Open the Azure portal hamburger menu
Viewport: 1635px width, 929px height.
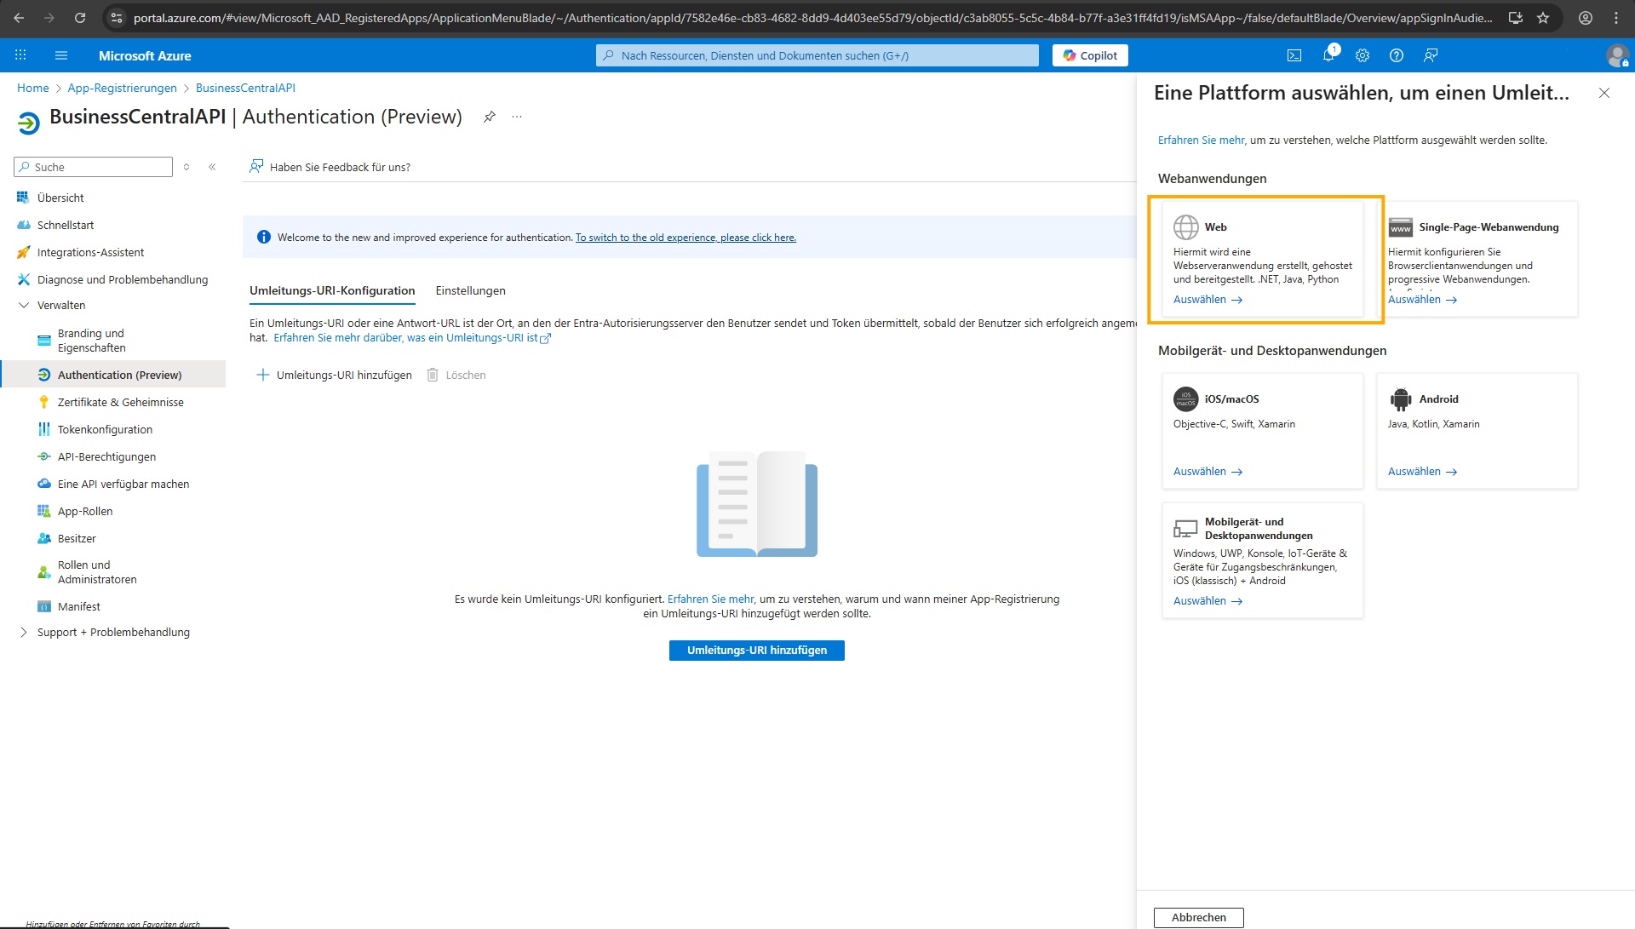coord(61,55)
